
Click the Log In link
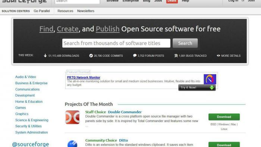[233, 1]
